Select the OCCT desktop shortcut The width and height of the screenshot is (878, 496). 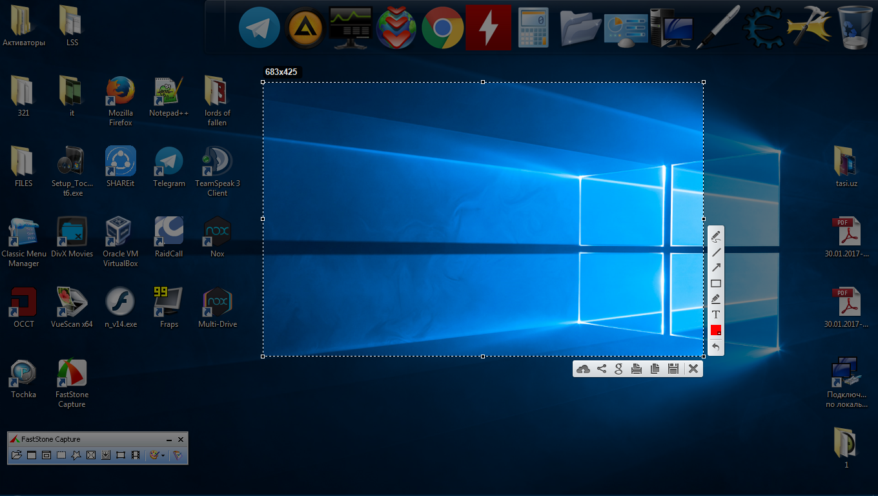click(x=24, y=308)
